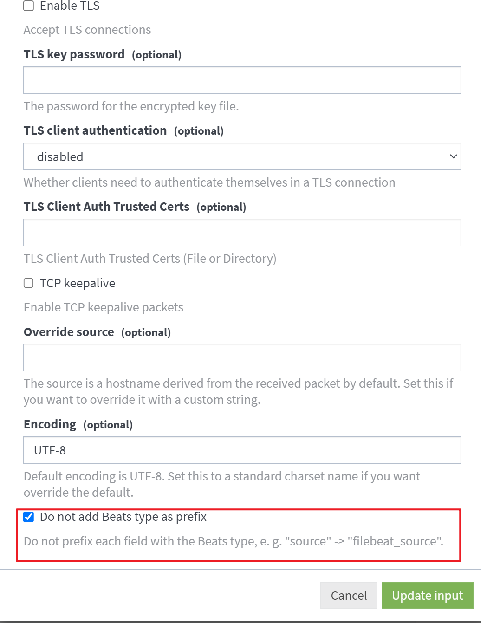
Task: Click the 'Accept TLS connections' help text
Action: pyautogui.click(x=87, y=30)
